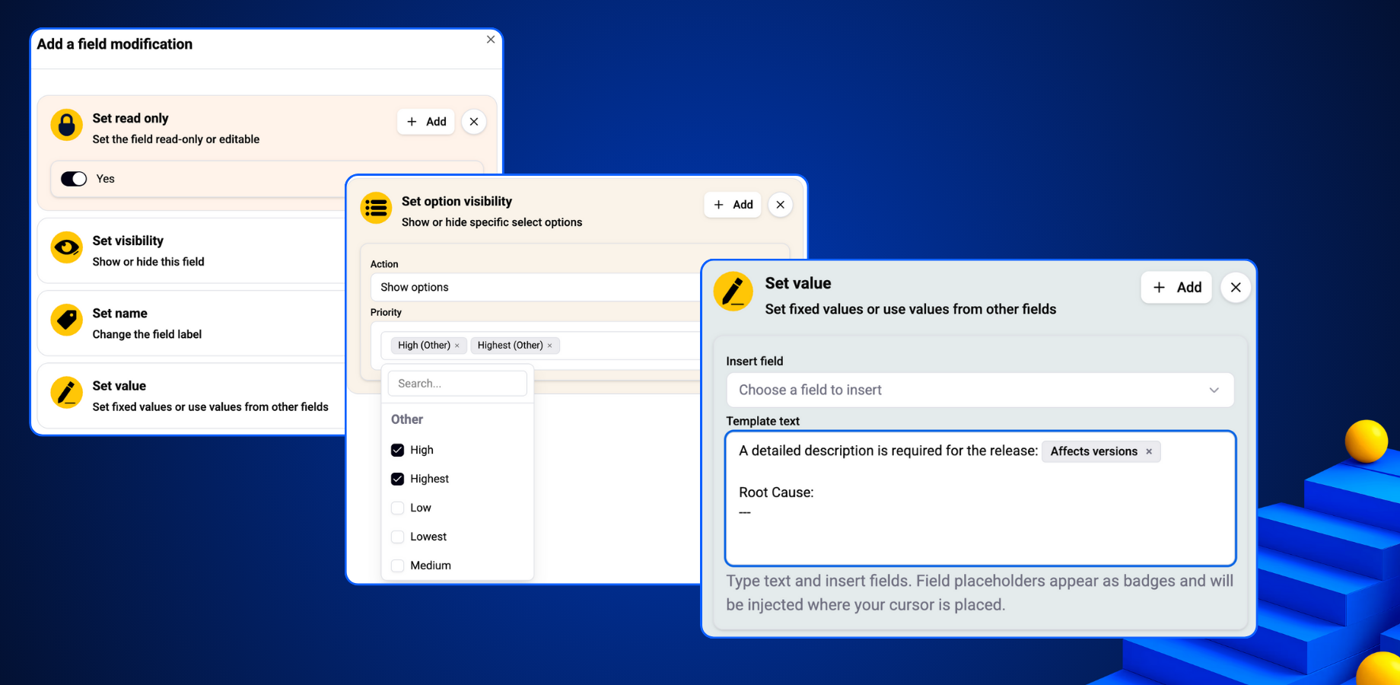Uncheck the High priority option
The height and width of the screenshot is (685, 1400).
397,450
